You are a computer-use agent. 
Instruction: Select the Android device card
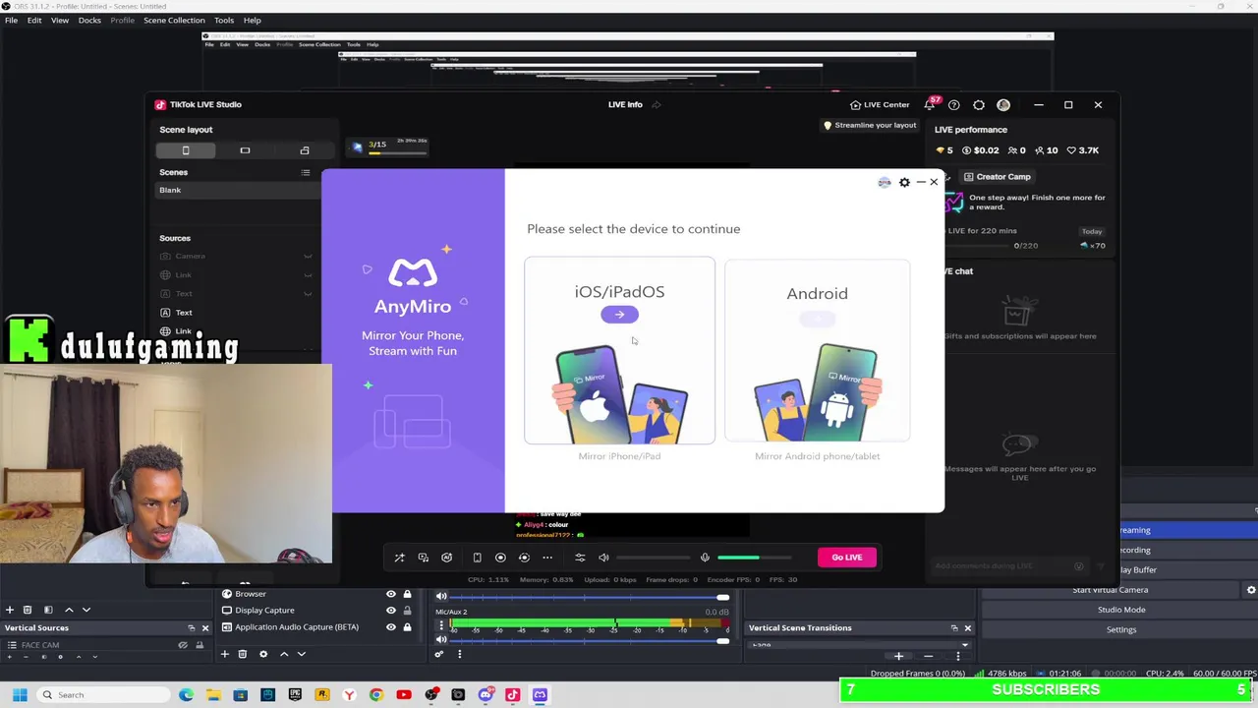point(817,351)
